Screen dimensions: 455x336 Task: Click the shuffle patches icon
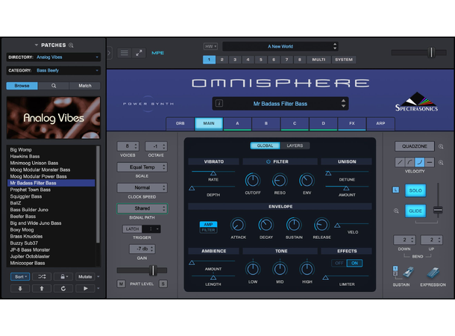42,276
